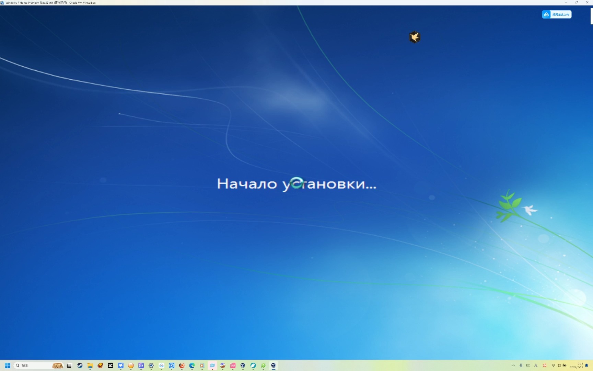This screenshot has width=593, height=371.
Task: Switch to the active VirtualBox VM taskbar icon
Action: pyautogui.click(x=273, y=366)
